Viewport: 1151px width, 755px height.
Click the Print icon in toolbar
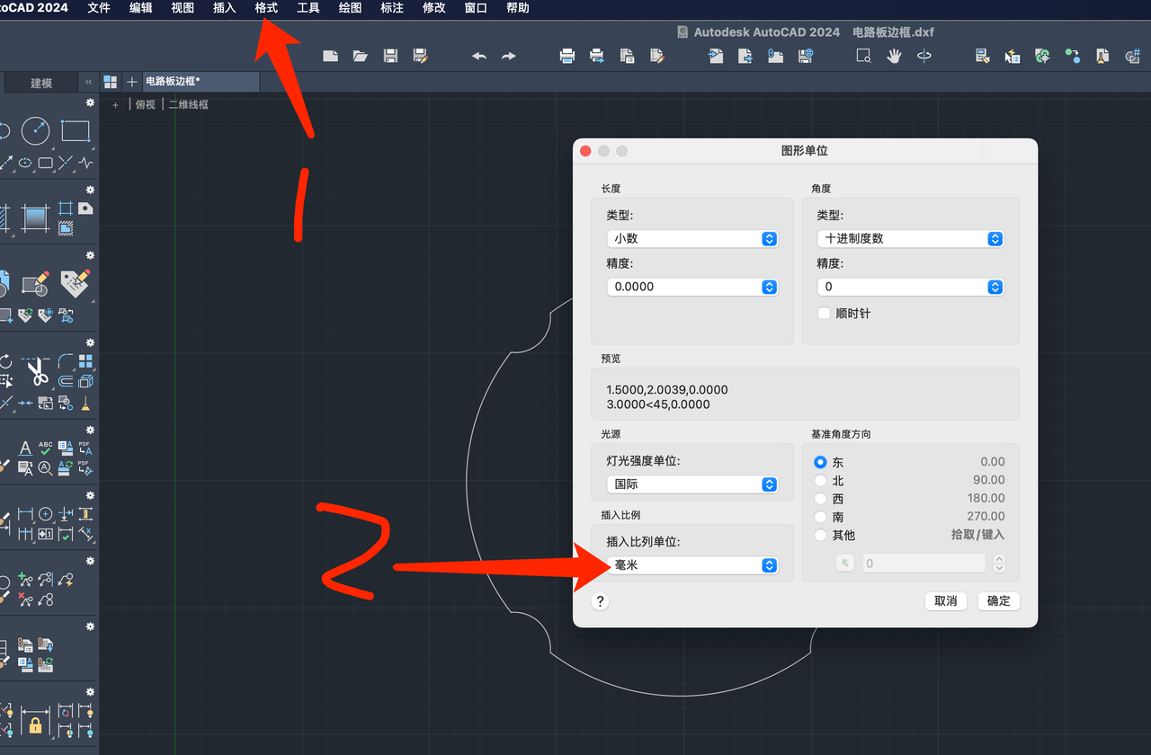567,56
